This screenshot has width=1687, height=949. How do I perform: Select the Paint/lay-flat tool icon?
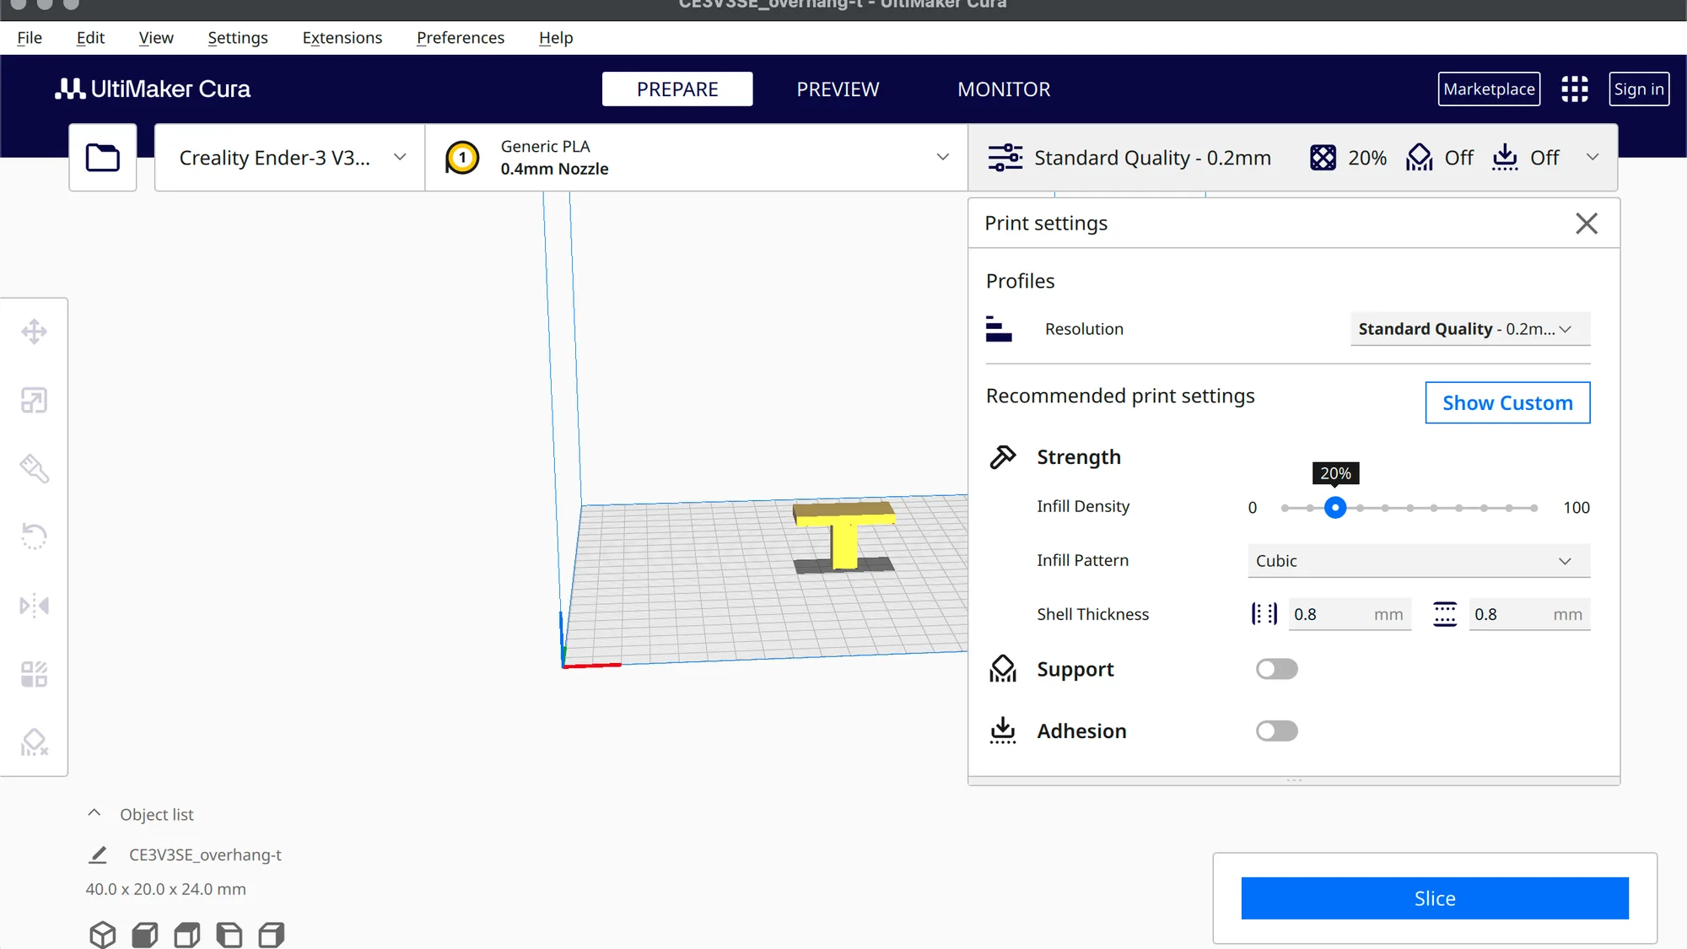point(35,468)
